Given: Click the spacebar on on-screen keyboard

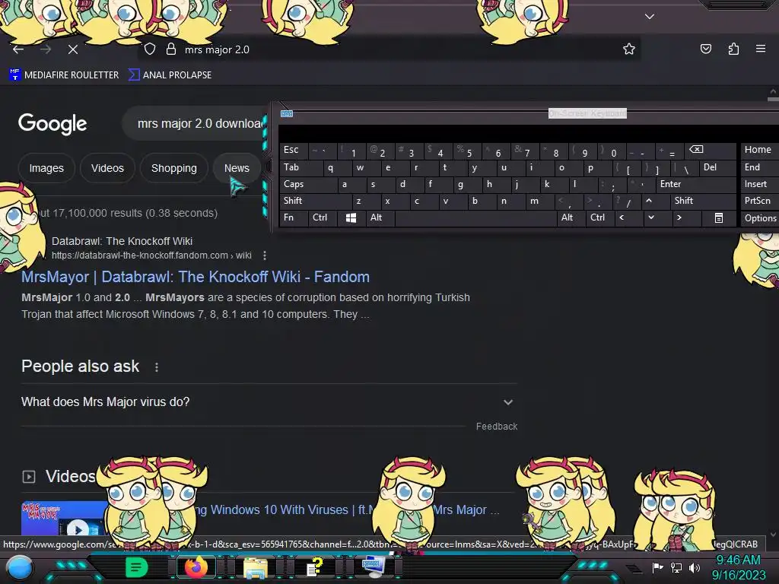Looking at the screenshot, I should pos(475,218).
